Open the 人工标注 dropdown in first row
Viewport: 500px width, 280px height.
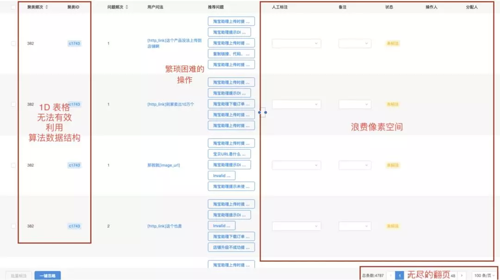click(296, 43)
